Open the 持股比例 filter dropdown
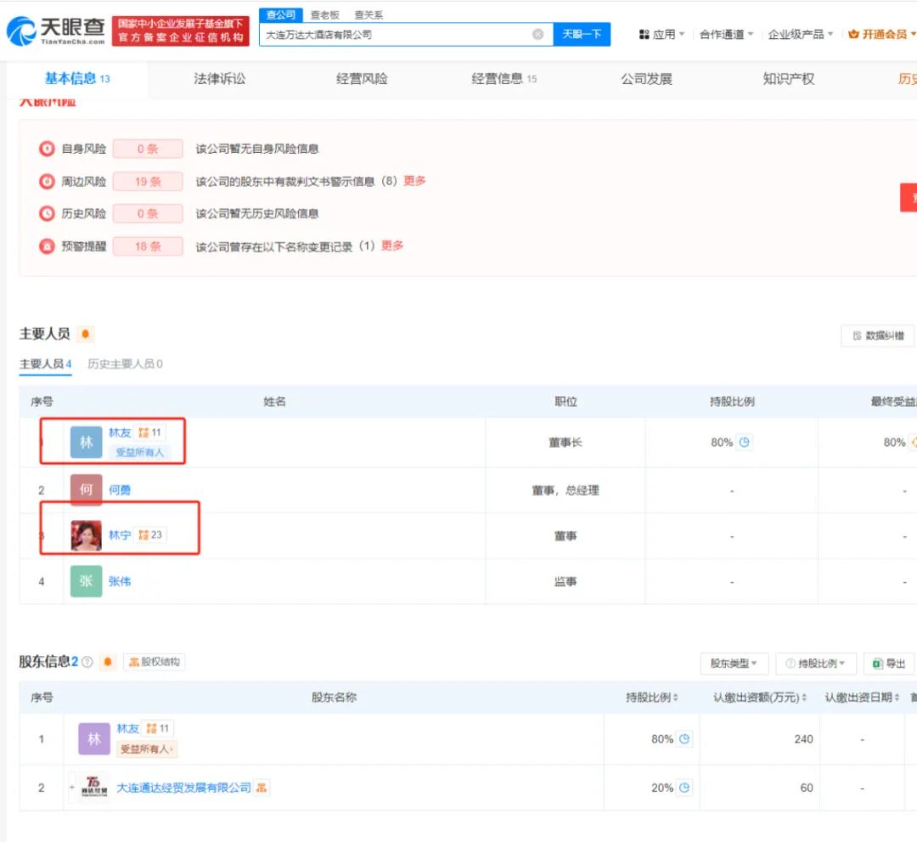Image resolution: width=917 pixels, height=842 pixels. click(x=815, y=664)
